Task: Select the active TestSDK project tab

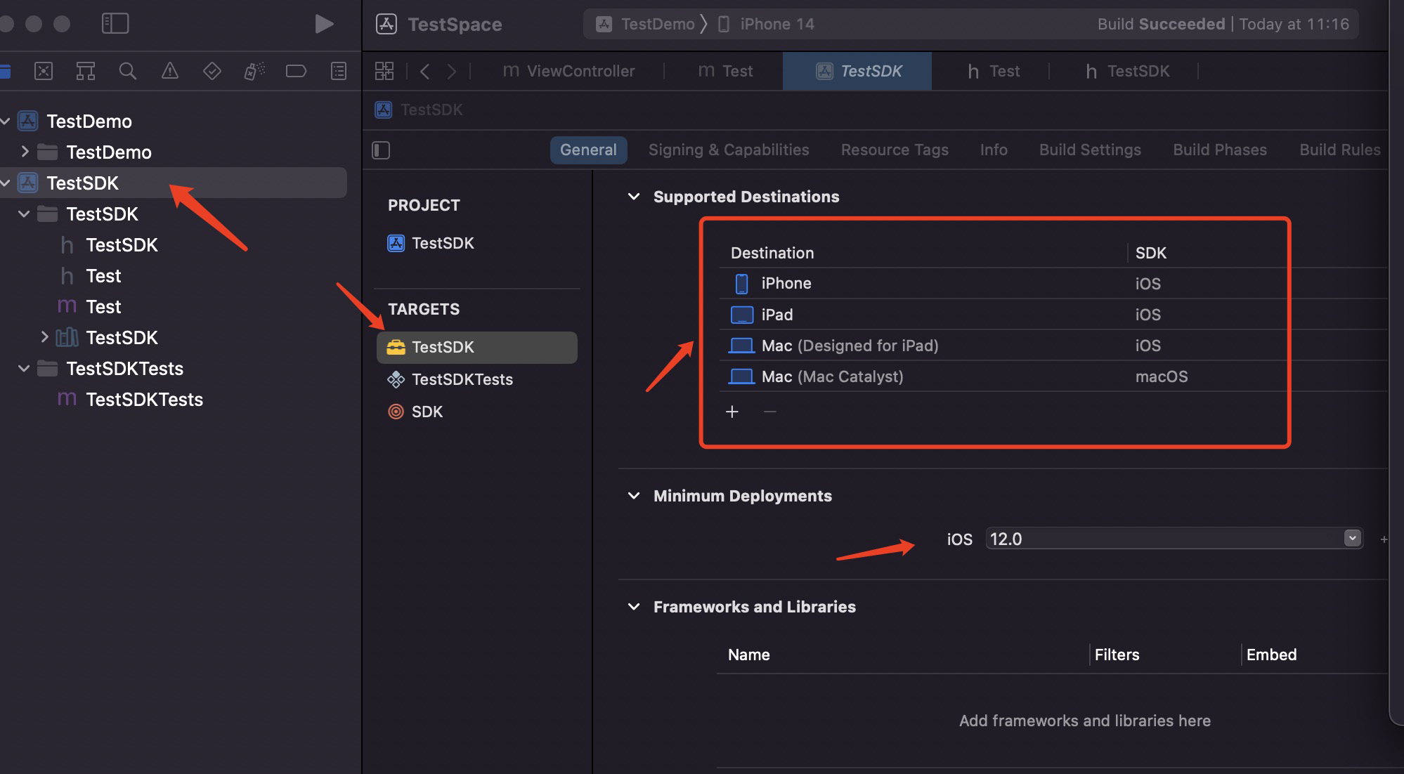Action: [x=857, y=71]
